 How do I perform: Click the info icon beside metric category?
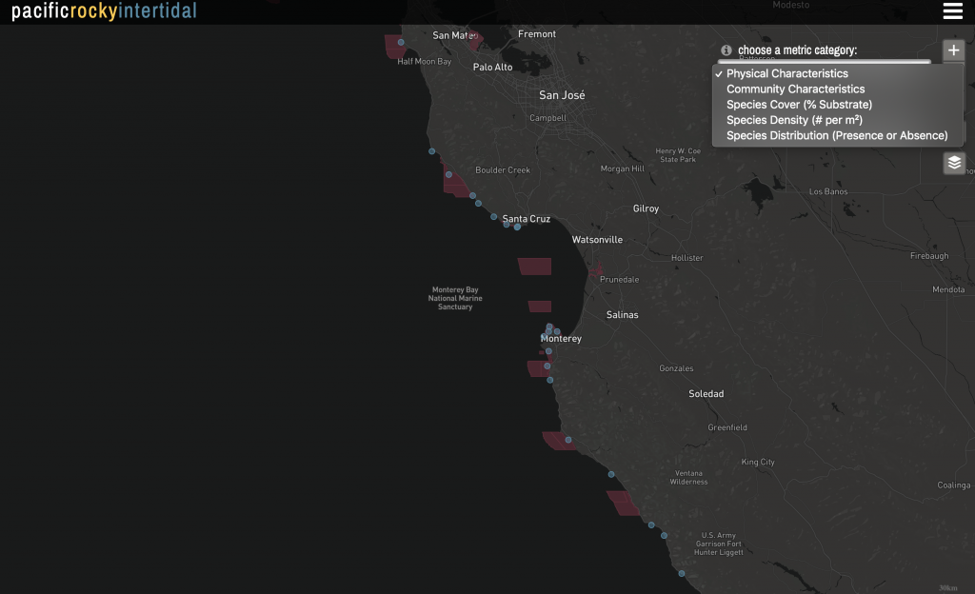click(x=726, y=50)
